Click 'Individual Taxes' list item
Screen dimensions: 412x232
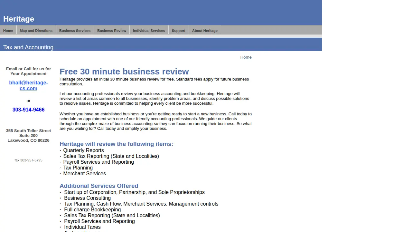[82, 227]
